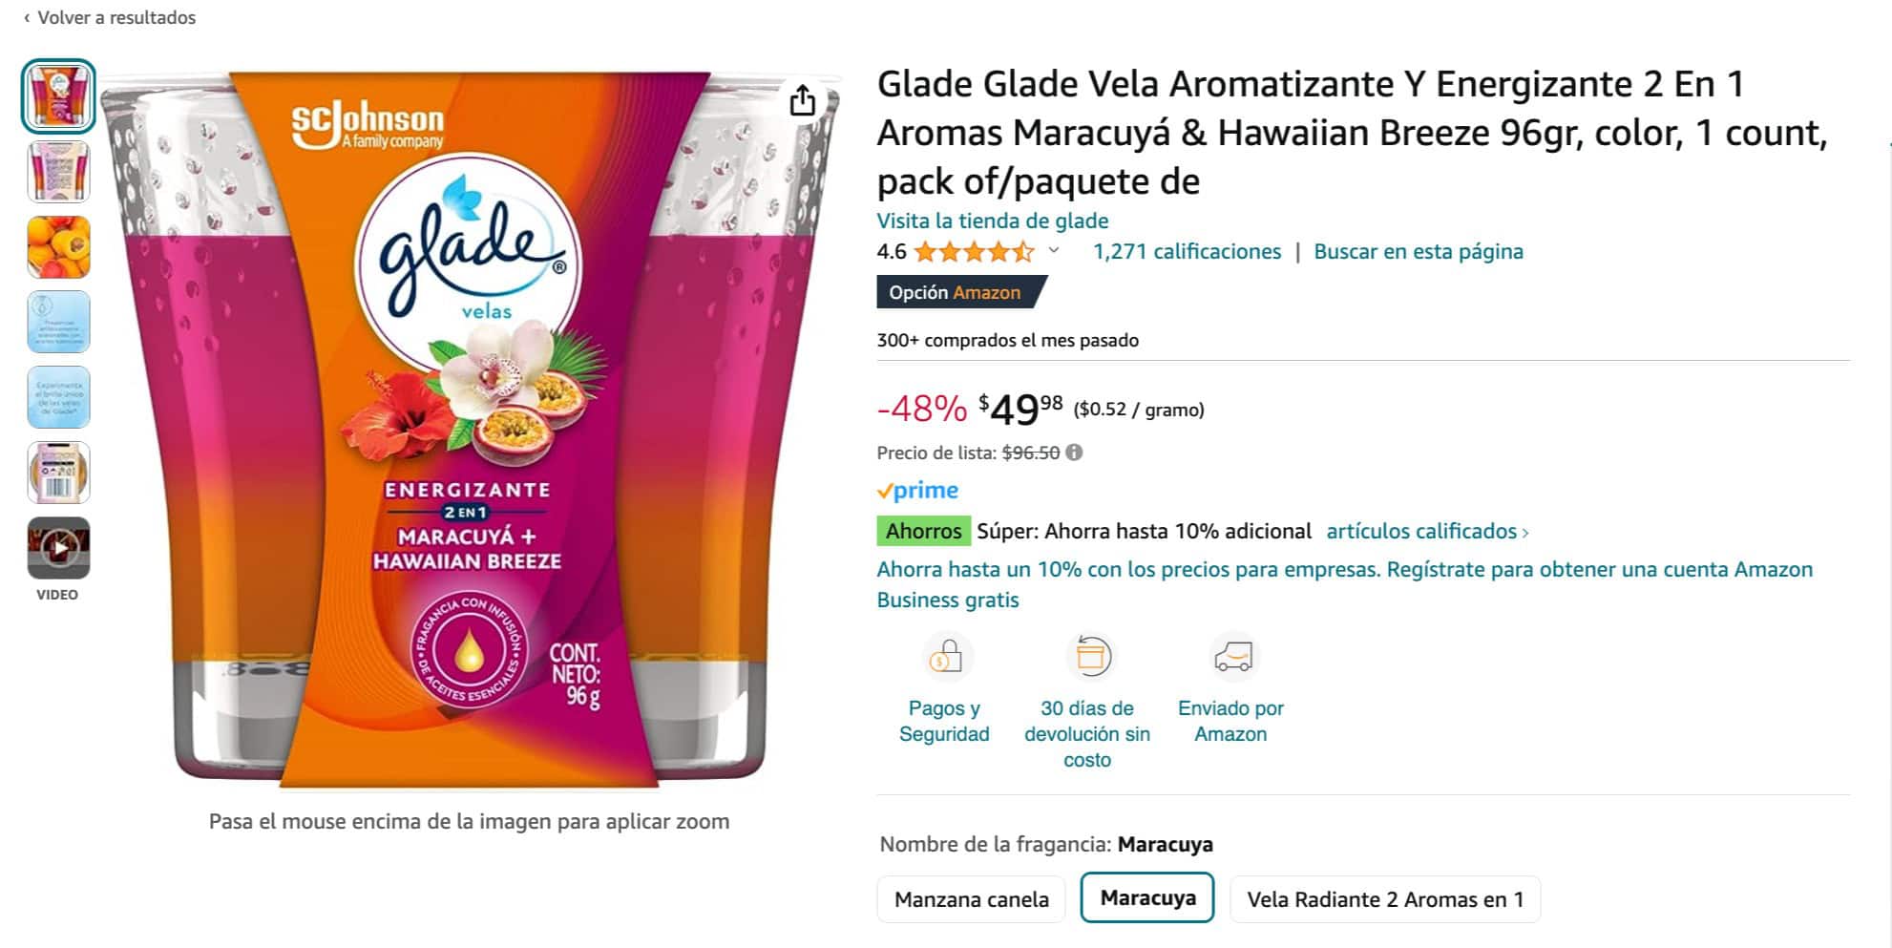Click Buscar en esta página
The image size is (1892, 948).
1419,252
